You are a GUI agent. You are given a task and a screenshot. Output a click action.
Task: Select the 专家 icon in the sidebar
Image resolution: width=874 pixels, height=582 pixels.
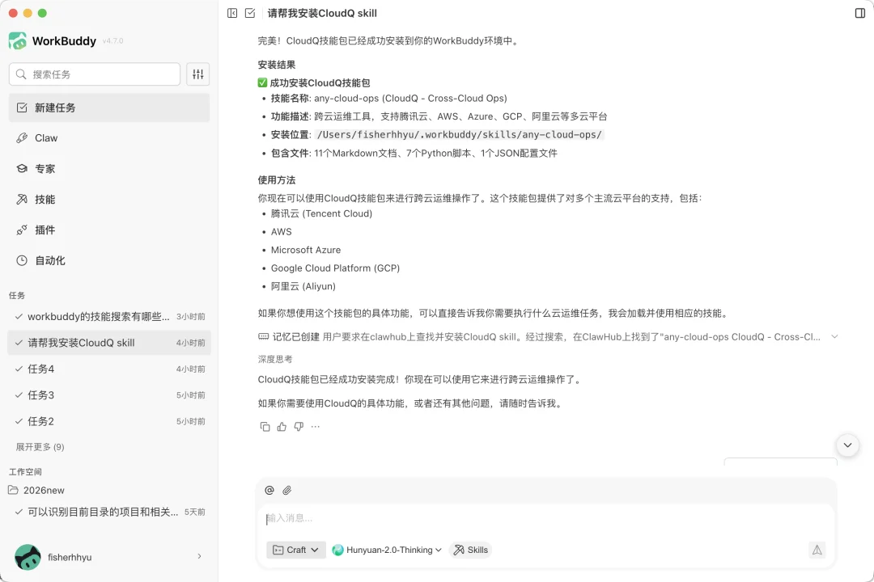click(x=45, y=168)
